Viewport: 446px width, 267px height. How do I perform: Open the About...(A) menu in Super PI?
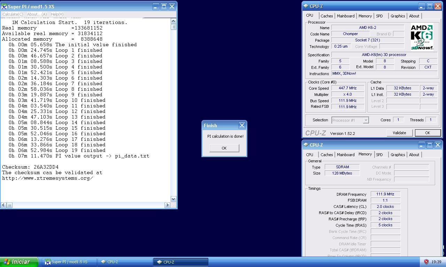tap(37, 14)
